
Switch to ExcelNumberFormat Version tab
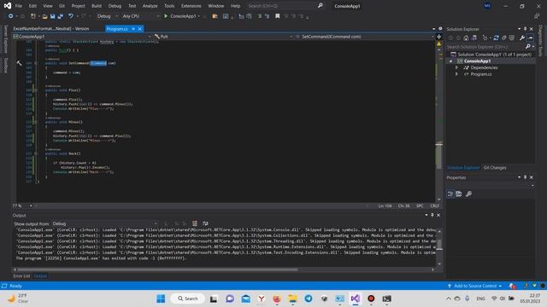(x=51, y=29)
